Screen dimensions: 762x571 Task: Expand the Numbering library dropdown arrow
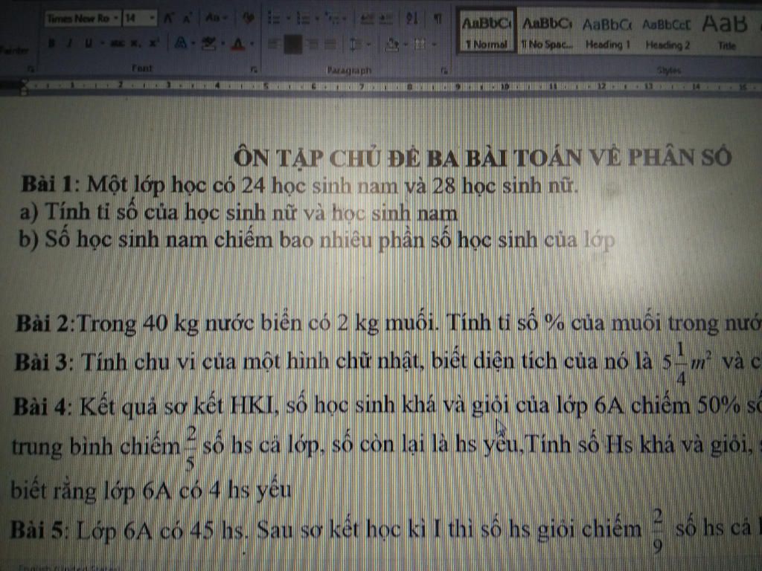click(x=316, y=19)
